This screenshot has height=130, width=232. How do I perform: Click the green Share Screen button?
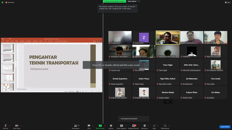pyautogui.click(x=100, y=126)
